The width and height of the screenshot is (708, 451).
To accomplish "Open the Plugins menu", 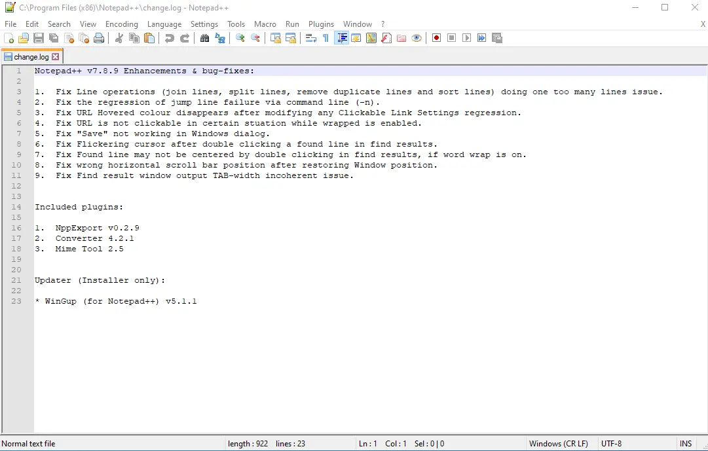I will 321,24.
